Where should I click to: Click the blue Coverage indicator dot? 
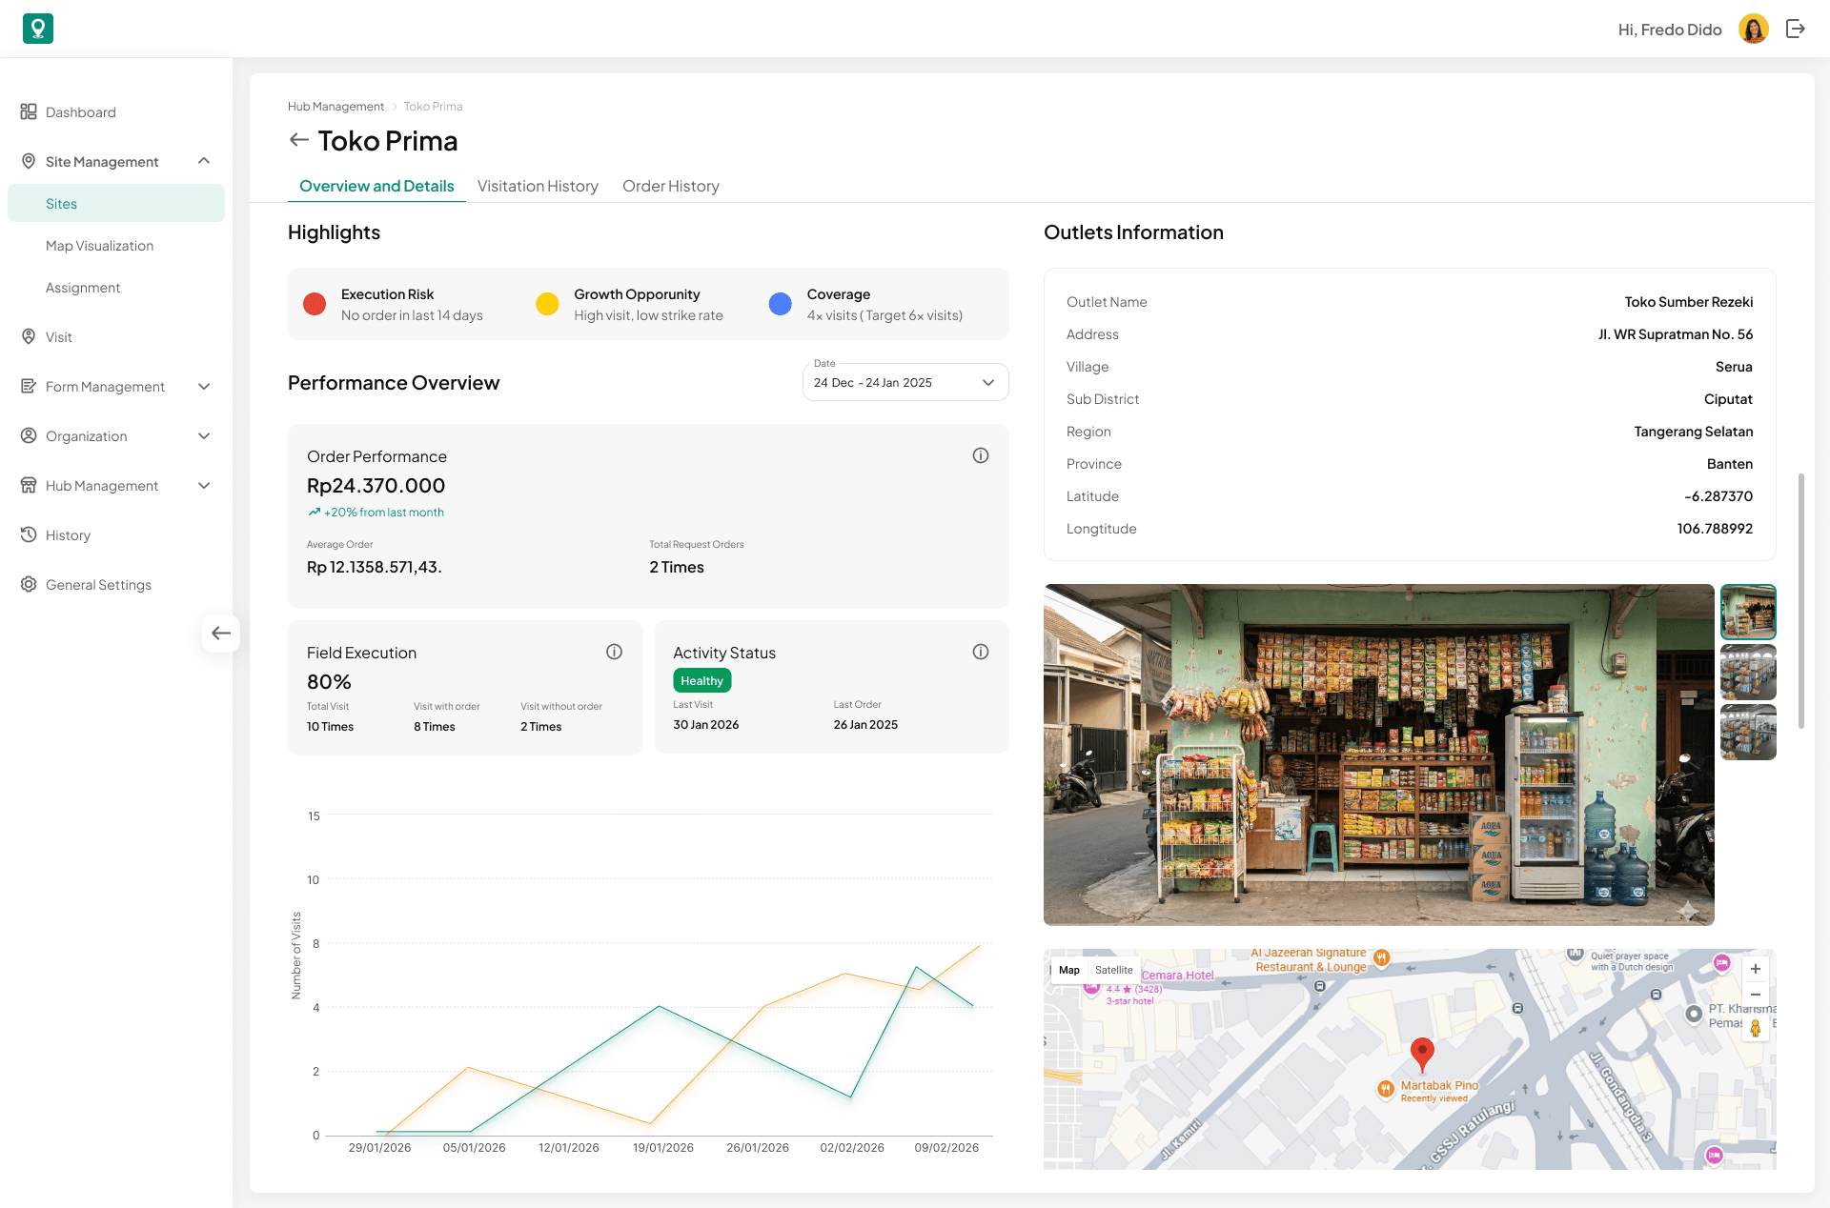pos(780,304)
